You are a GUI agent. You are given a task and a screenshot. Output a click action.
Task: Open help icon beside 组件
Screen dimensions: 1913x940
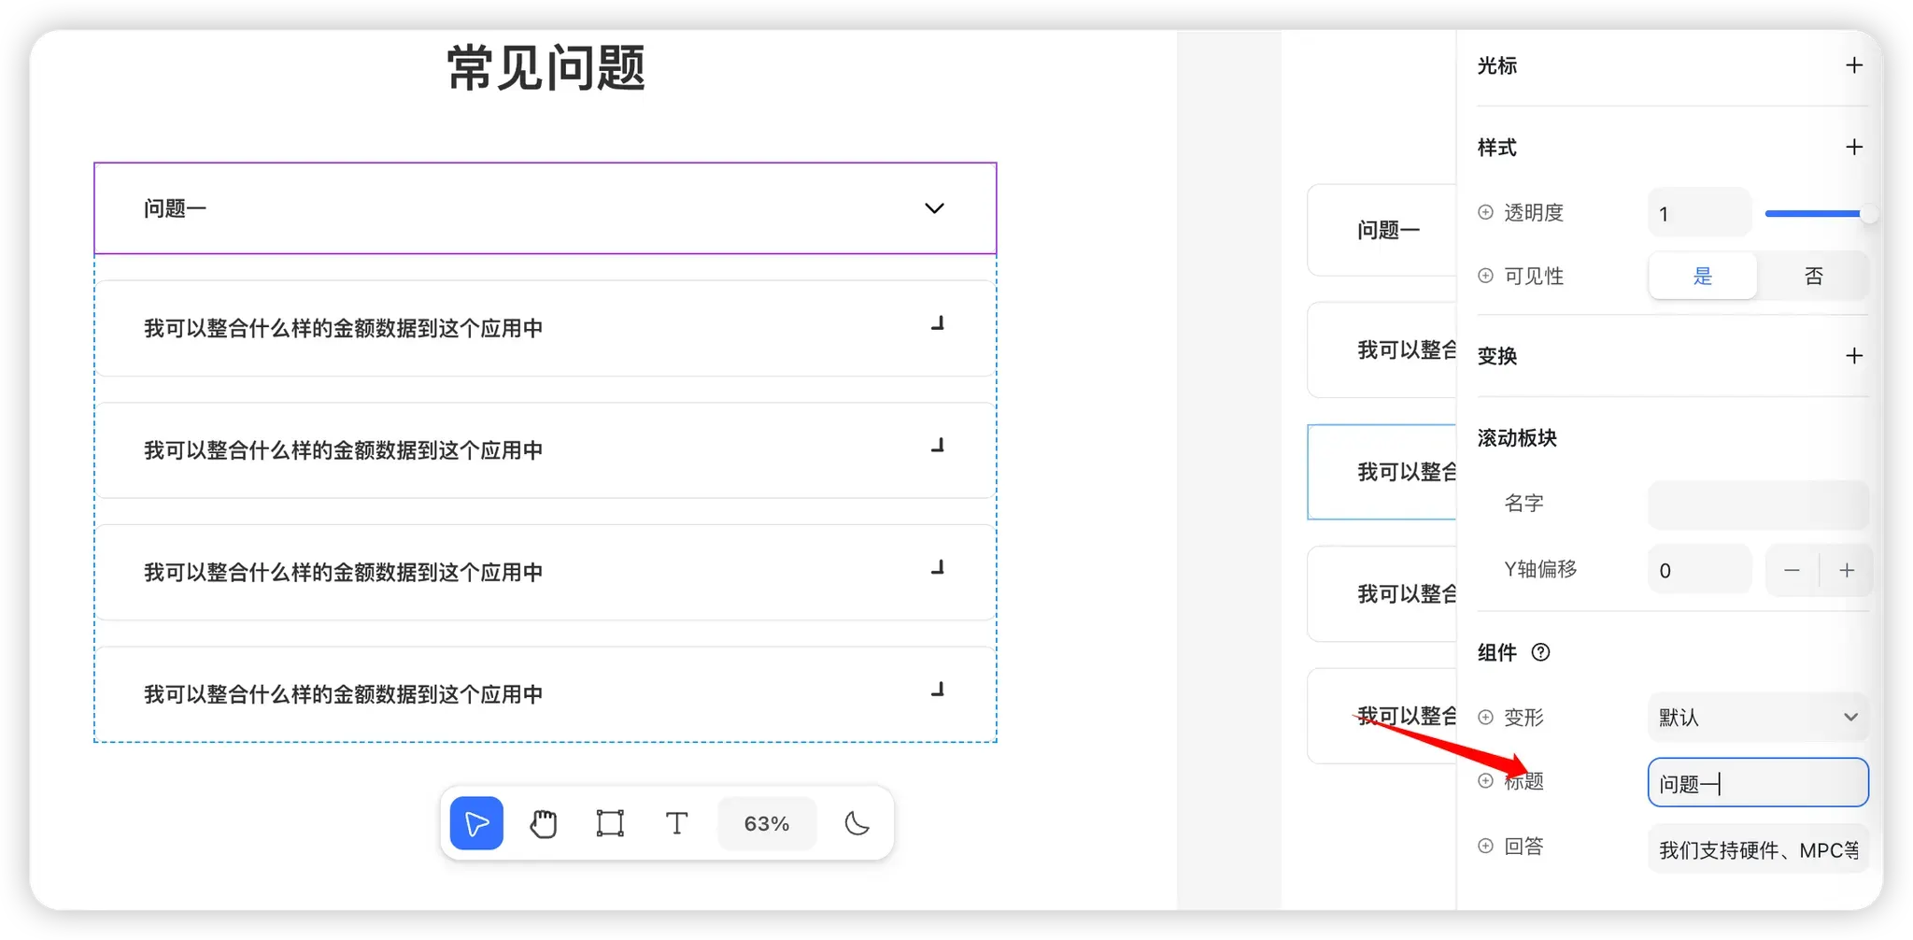point(1541,652)
